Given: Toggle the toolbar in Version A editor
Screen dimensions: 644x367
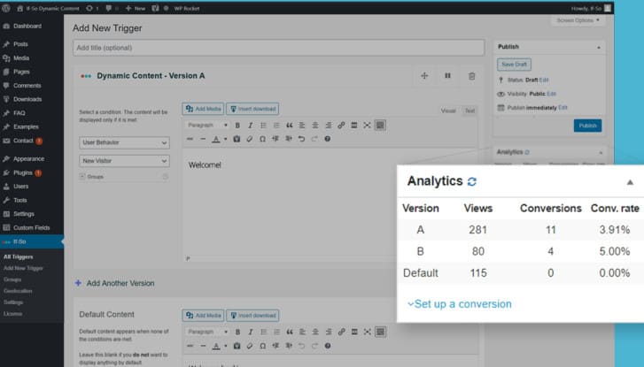Looking at the screenshot, I should click(x=380, y=126).
